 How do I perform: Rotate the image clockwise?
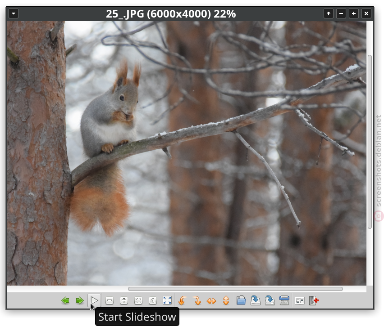click(197, 300)
